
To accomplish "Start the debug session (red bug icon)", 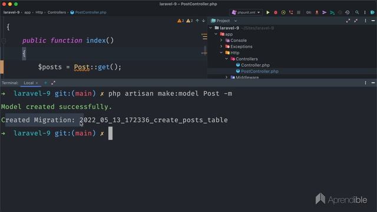I will pyautogui.click(x=276, y=12).
